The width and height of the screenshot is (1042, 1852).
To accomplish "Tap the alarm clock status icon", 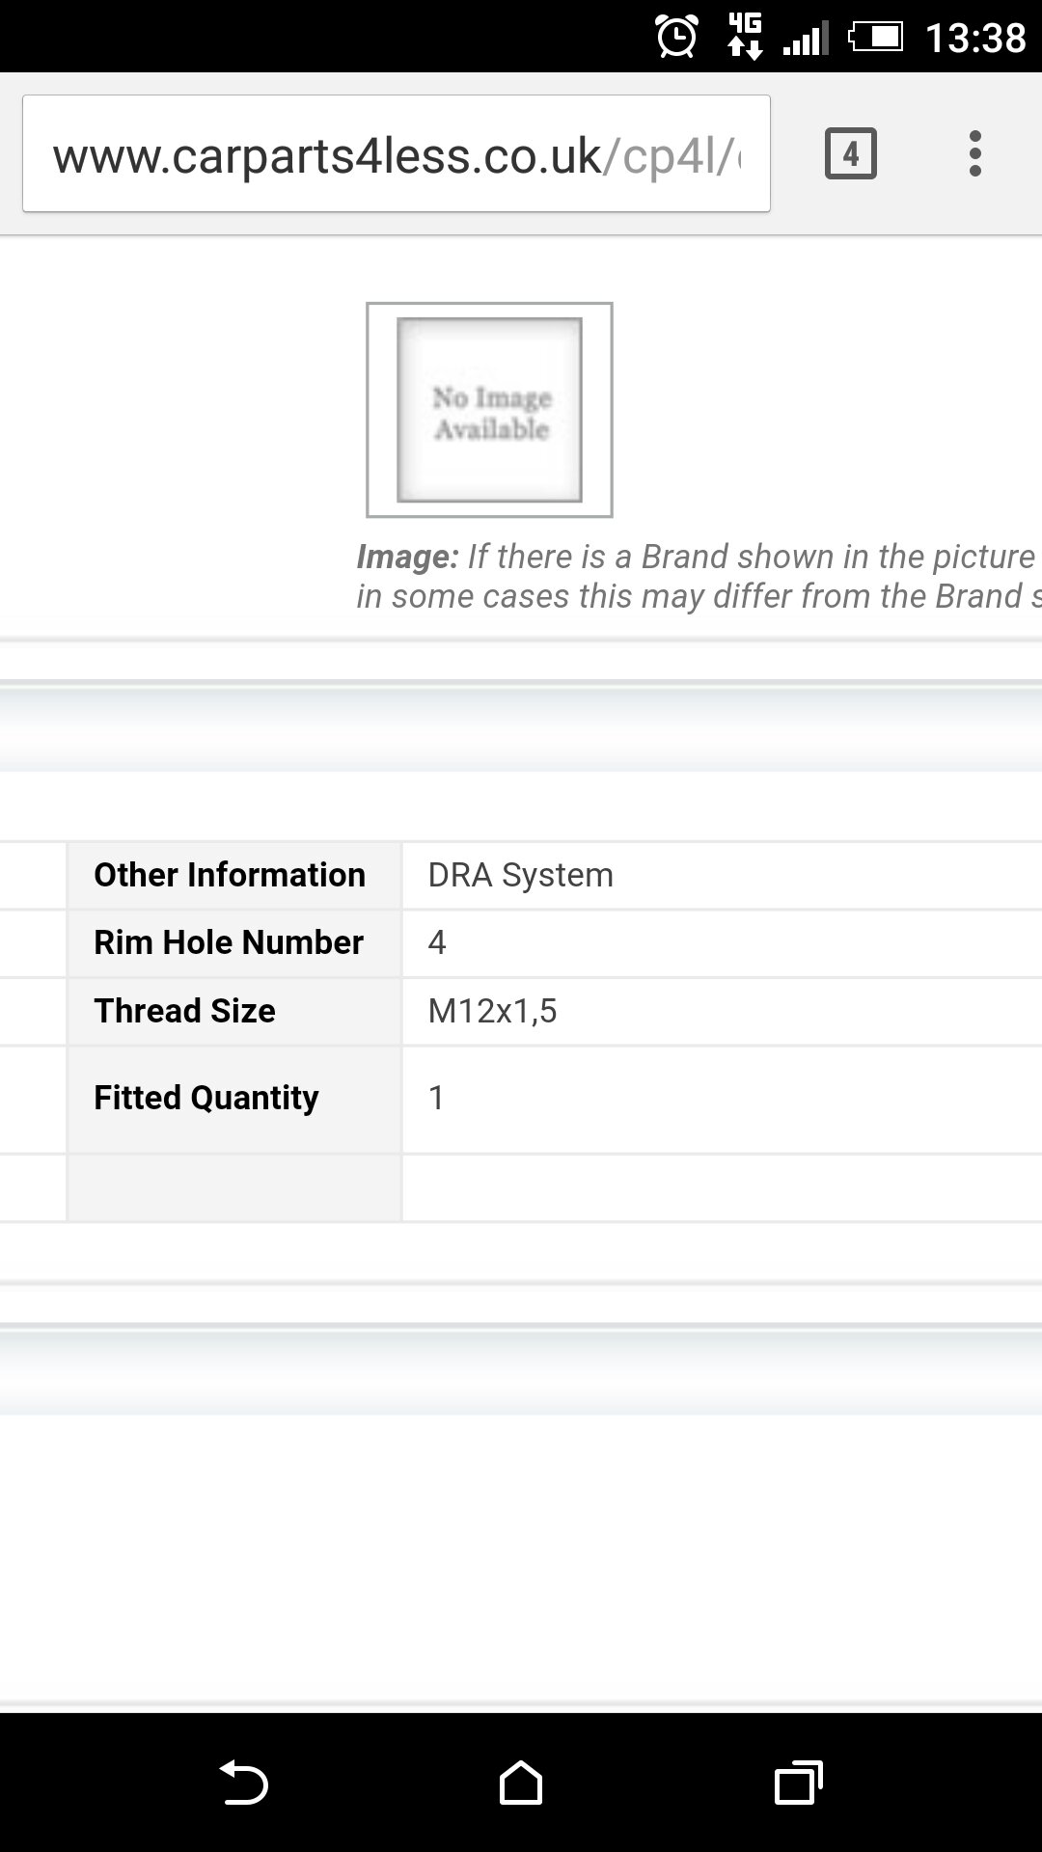I will 676,37.
